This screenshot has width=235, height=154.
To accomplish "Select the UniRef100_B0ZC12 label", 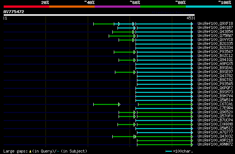I will pyautogui.click(x=215, y=56).
